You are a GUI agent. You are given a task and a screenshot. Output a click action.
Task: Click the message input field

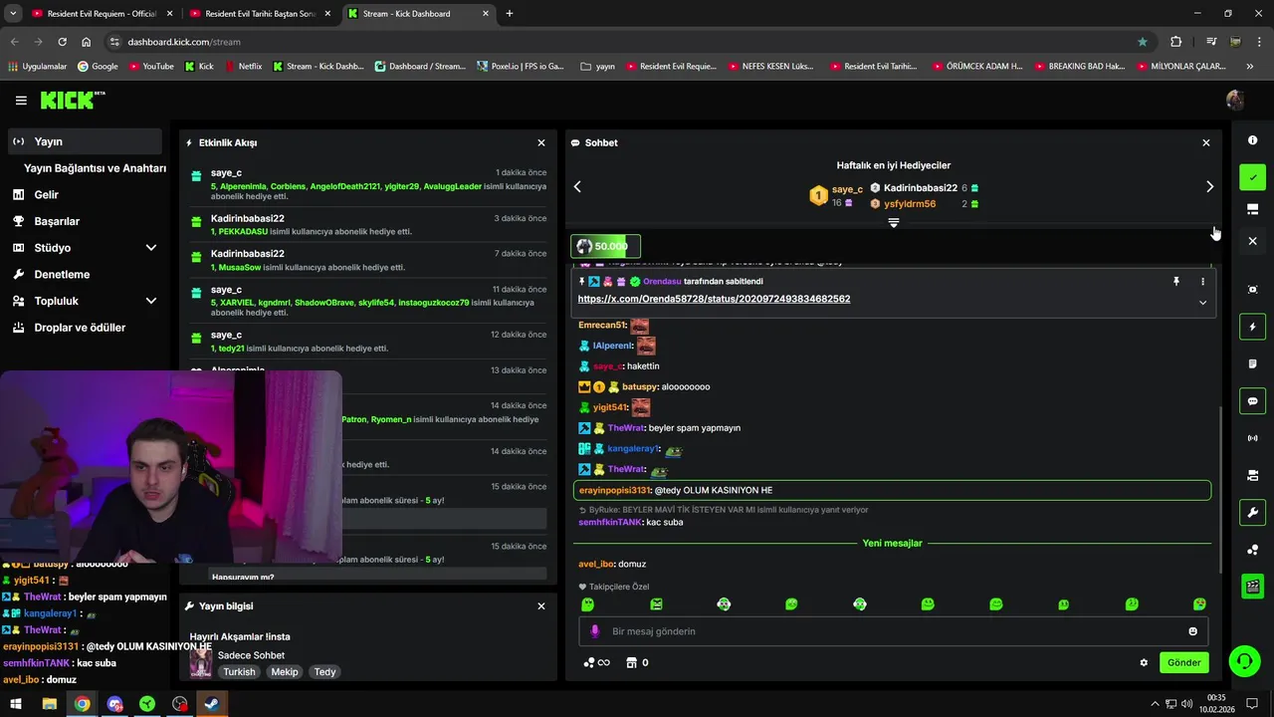(x=894, y=631)
